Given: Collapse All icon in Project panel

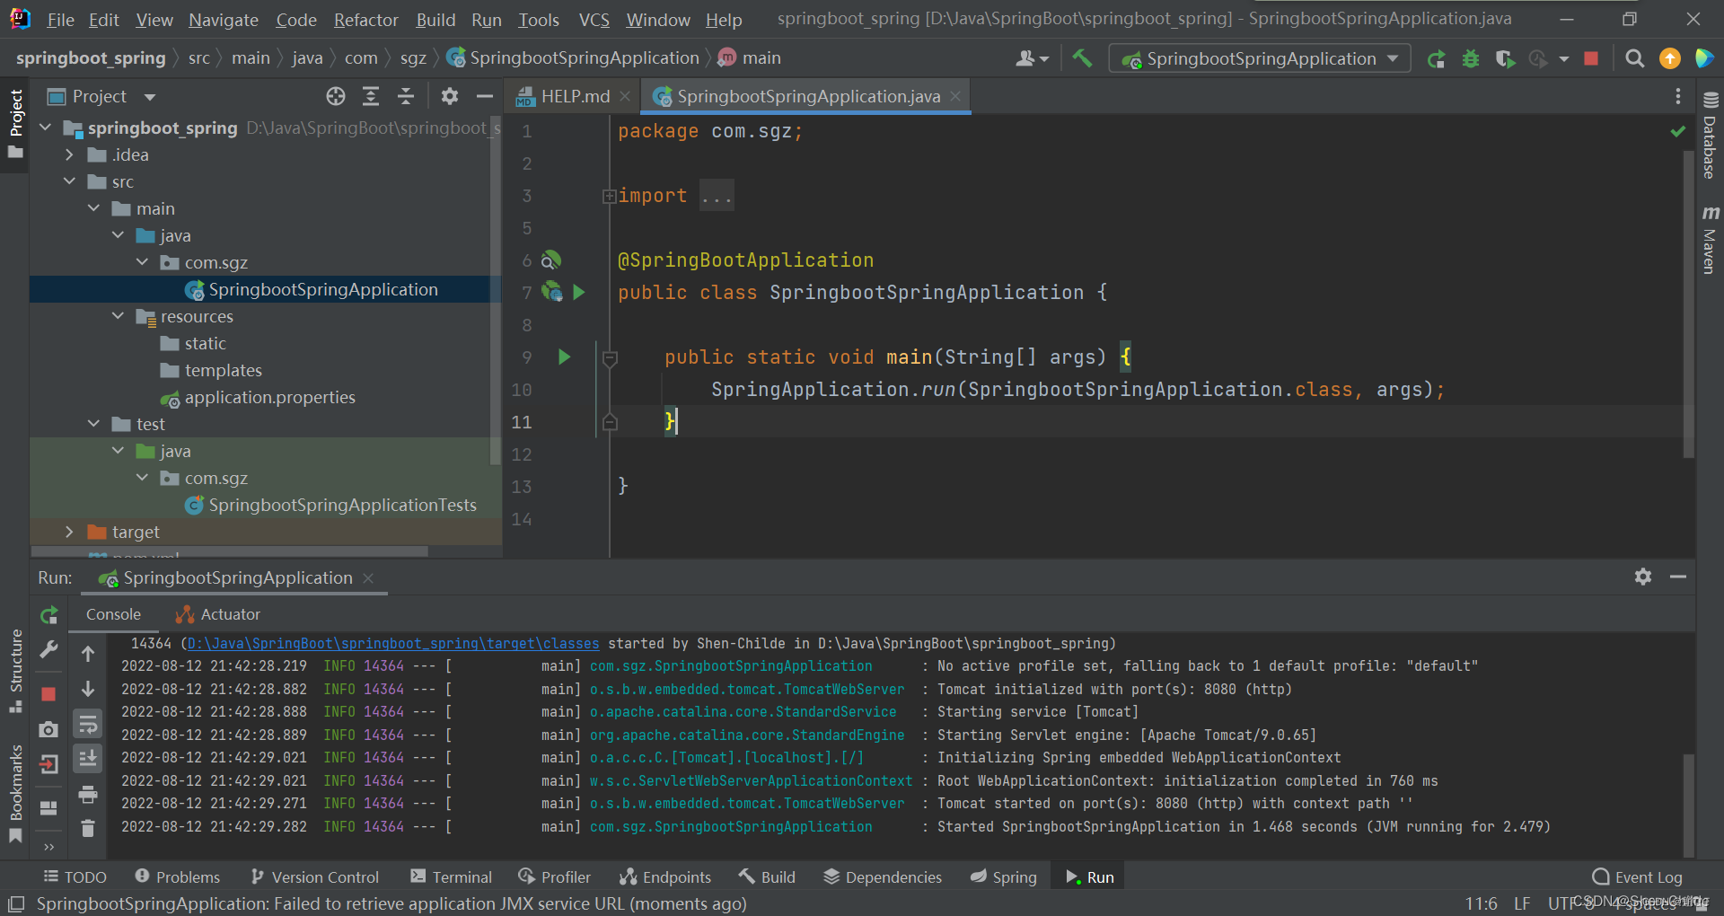Looking at the screenshot, I should coord(406,96).
